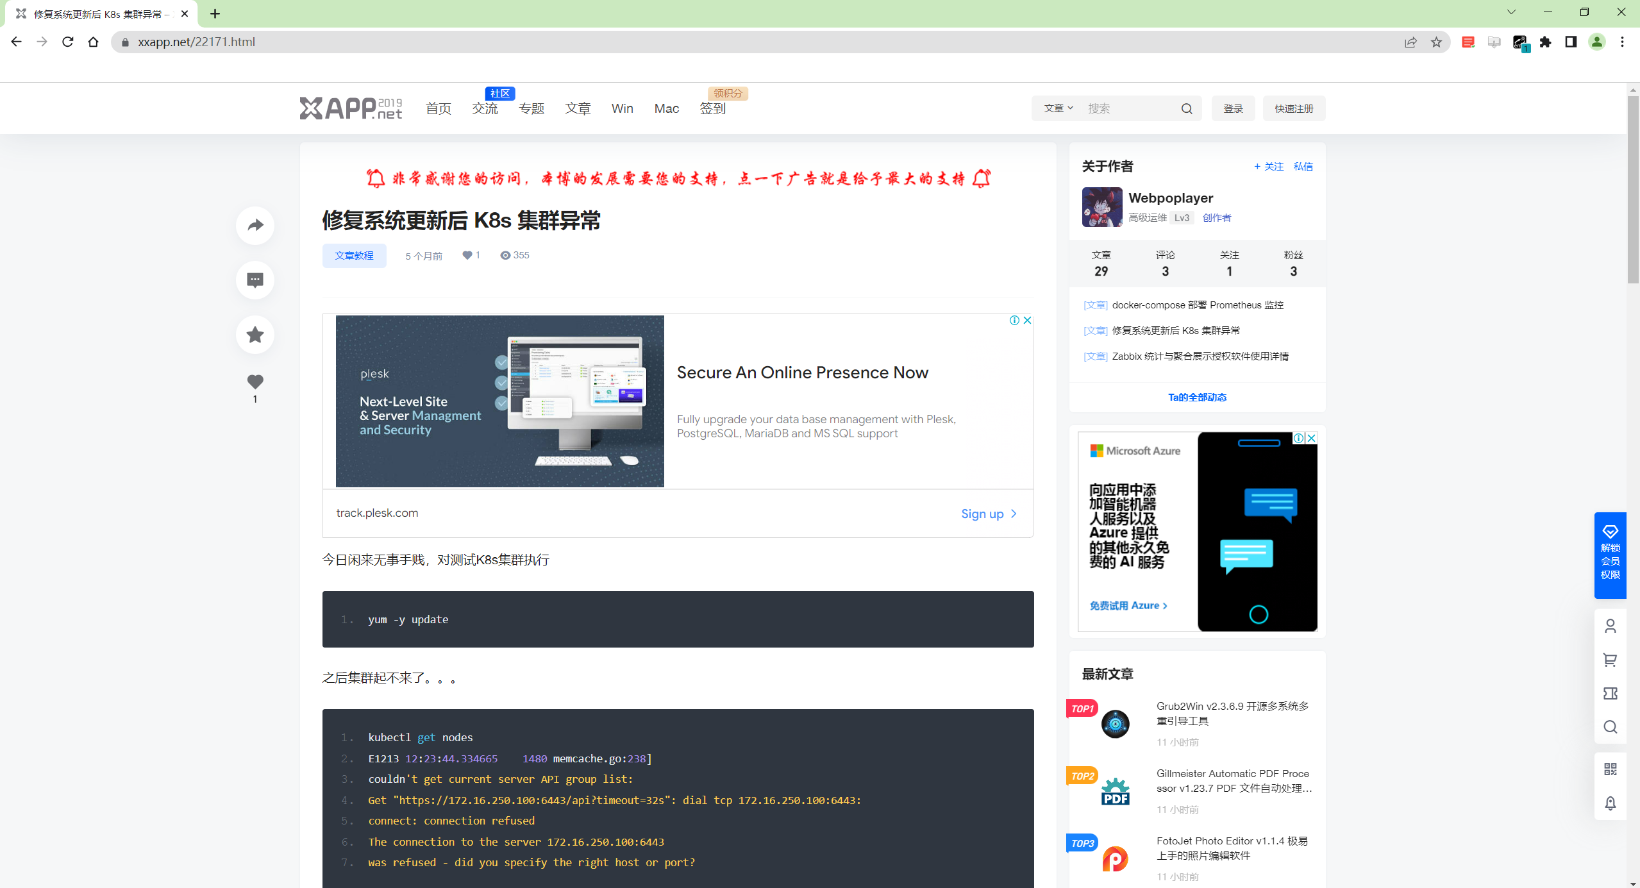1640x888 pixels.
Task: Open the browser extensions puzzle icon
Action: point(1546,42)
